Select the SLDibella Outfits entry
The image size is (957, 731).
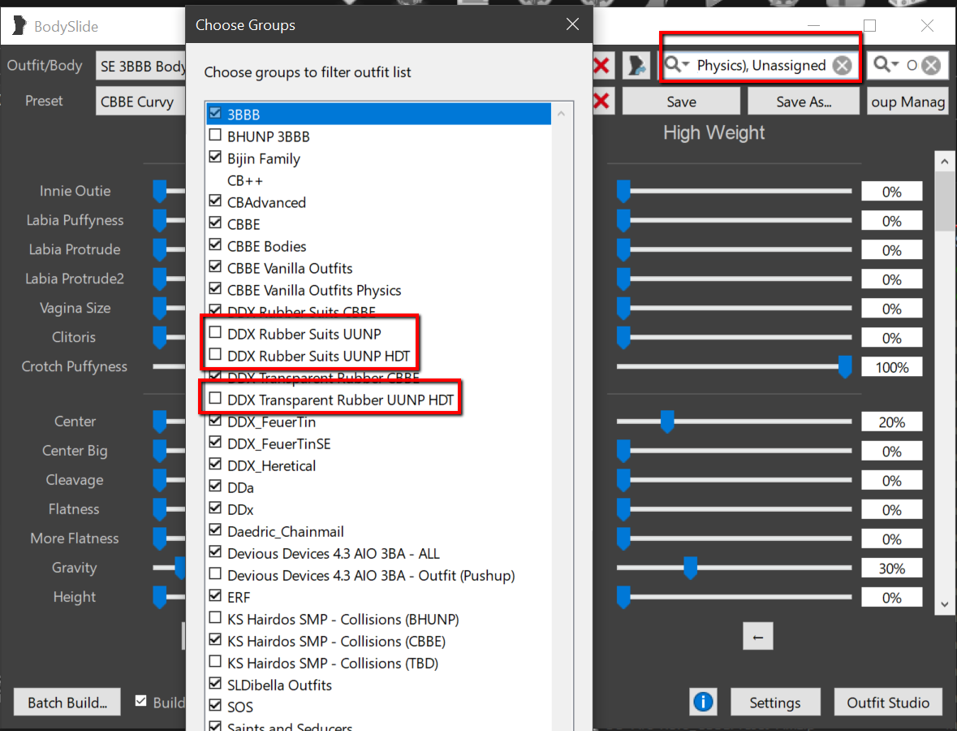click(x=378, y=686)
